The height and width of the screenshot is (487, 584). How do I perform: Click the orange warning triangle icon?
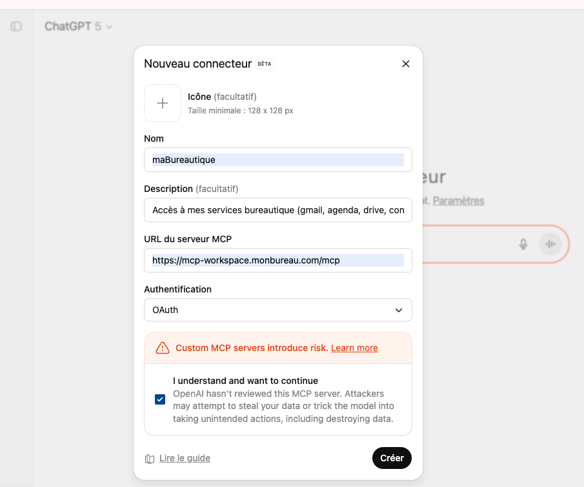tap(162, 347)
